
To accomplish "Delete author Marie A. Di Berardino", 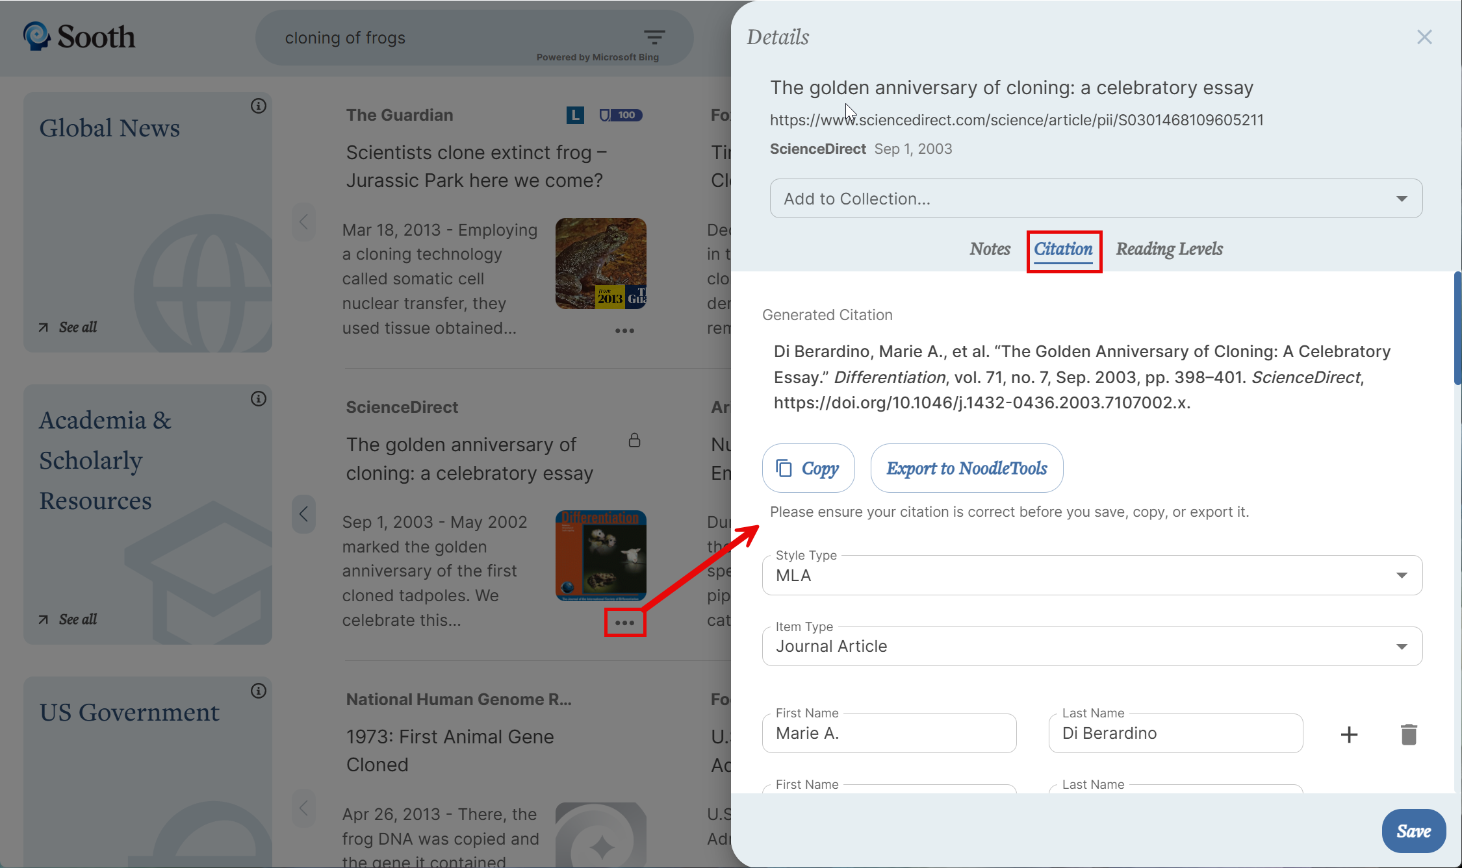I will pos(1408,734).
